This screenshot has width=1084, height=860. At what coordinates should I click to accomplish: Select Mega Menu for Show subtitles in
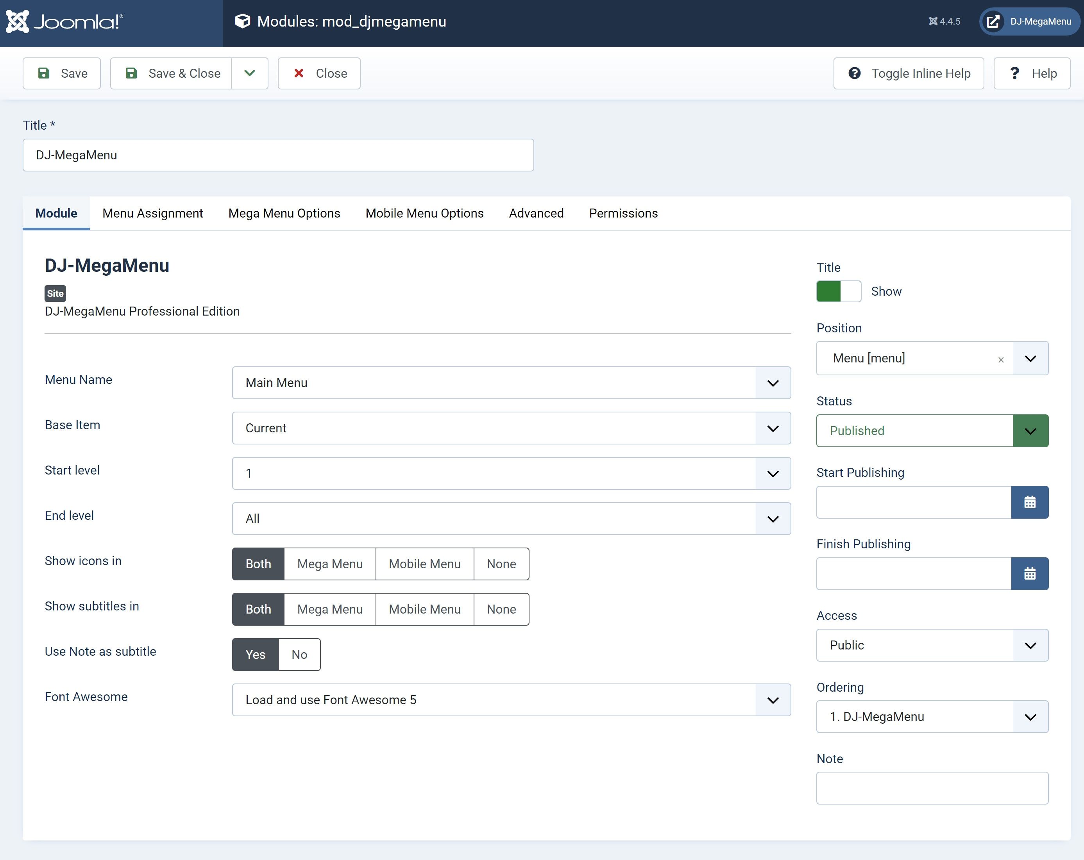tap(330, 609)
